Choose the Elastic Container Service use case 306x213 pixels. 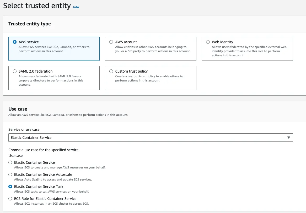coord(10,162)
